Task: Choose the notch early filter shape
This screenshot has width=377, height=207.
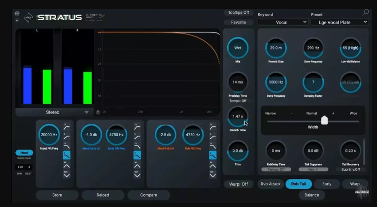Action: [137, 175]
